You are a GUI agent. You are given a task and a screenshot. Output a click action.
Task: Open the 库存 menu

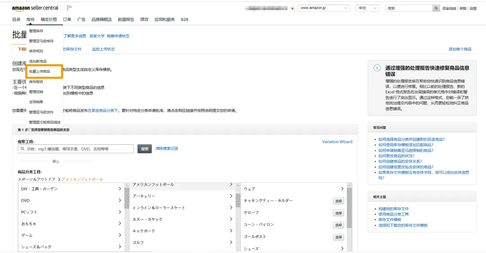point(31,19)
